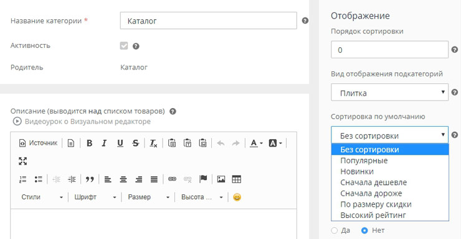Click the paste as plain text icon
Image resolution: width=461 pixels, height=239 pixels.
[188, 143]
